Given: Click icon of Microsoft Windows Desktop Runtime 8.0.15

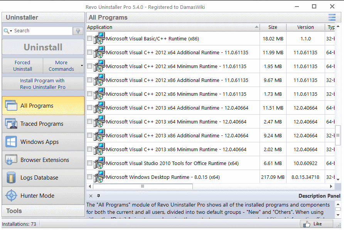Looking at the screenshot, I should (99, 177).
